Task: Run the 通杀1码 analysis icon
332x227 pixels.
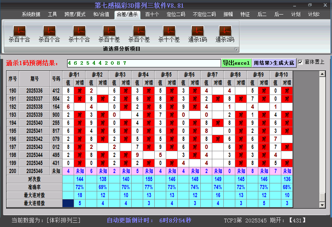Action: pyautogui.click(x=198, y=31)
